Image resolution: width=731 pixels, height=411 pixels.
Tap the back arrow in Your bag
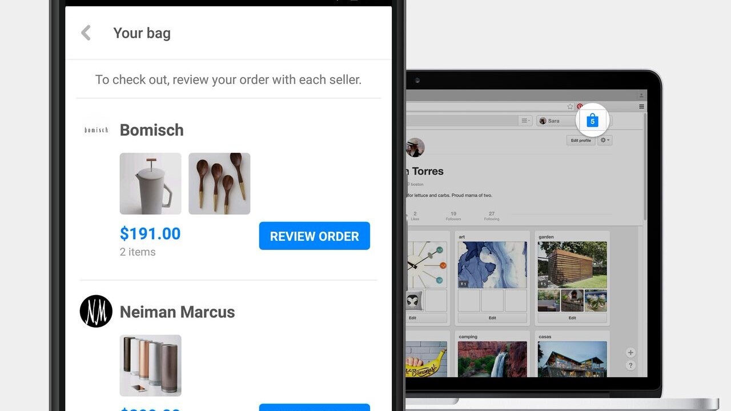(x=86, y=33)
